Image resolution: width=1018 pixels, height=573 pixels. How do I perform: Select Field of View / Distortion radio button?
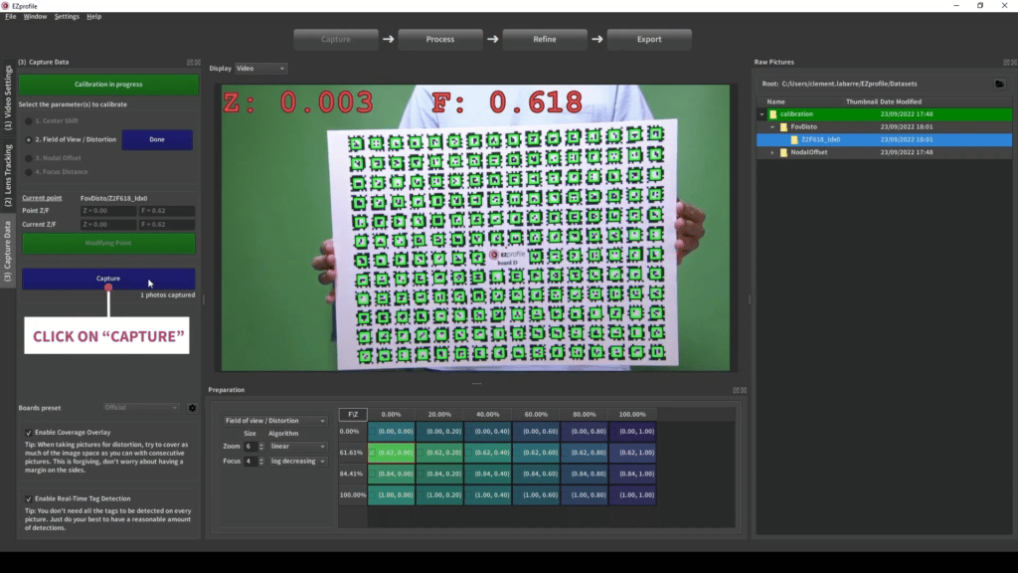coord(29,139)
